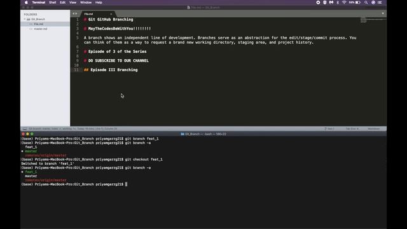Open the Terminal application menu
407x229 pixels.
[39, 3]
